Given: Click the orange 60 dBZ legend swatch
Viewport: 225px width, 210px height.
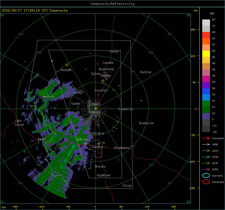Looking at the screenshot, I should coord(206,41).
